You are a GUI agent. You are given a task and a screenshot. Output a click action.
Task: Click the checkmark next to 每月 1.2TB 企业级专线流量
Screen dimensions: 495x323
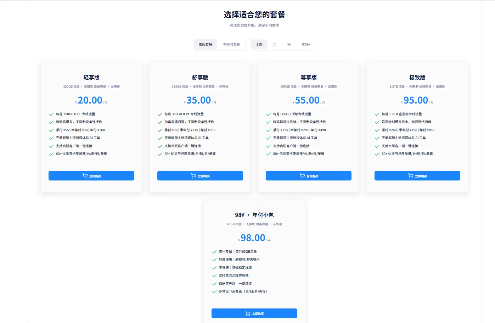pos(377,114)
